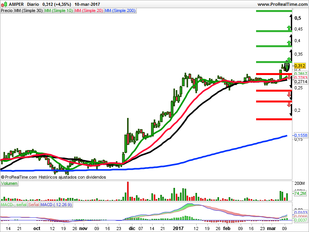This screenshot has width=309, height=232.
Task: Open the www.ProRealTime.com link
Action: [x=282, y=4]
